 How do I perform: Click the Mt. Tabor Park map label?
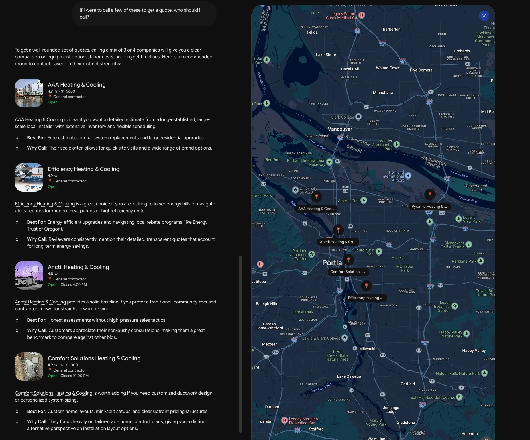[x=405, y=268]
